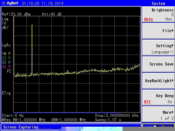Screen dimensions: 175x131
Task: Click the tall signal peak on the trace
Action: [x=32, y=25]
